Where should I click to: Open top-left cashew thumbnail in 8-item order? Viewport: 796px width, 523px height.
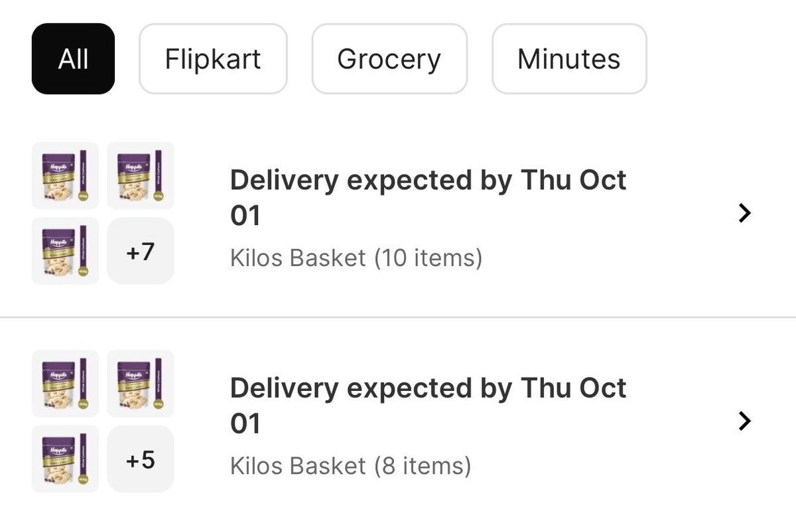tap(65, 384)
